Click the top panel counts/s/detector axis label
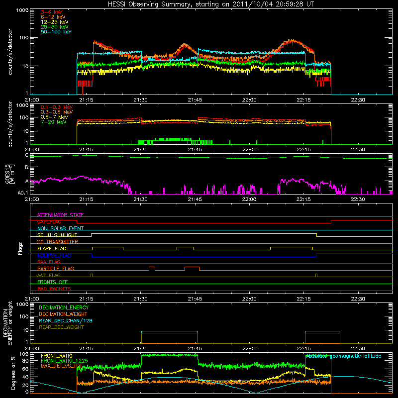Viewport: 398px width, 398px height. pyautogui.click(x=10, y=52)
